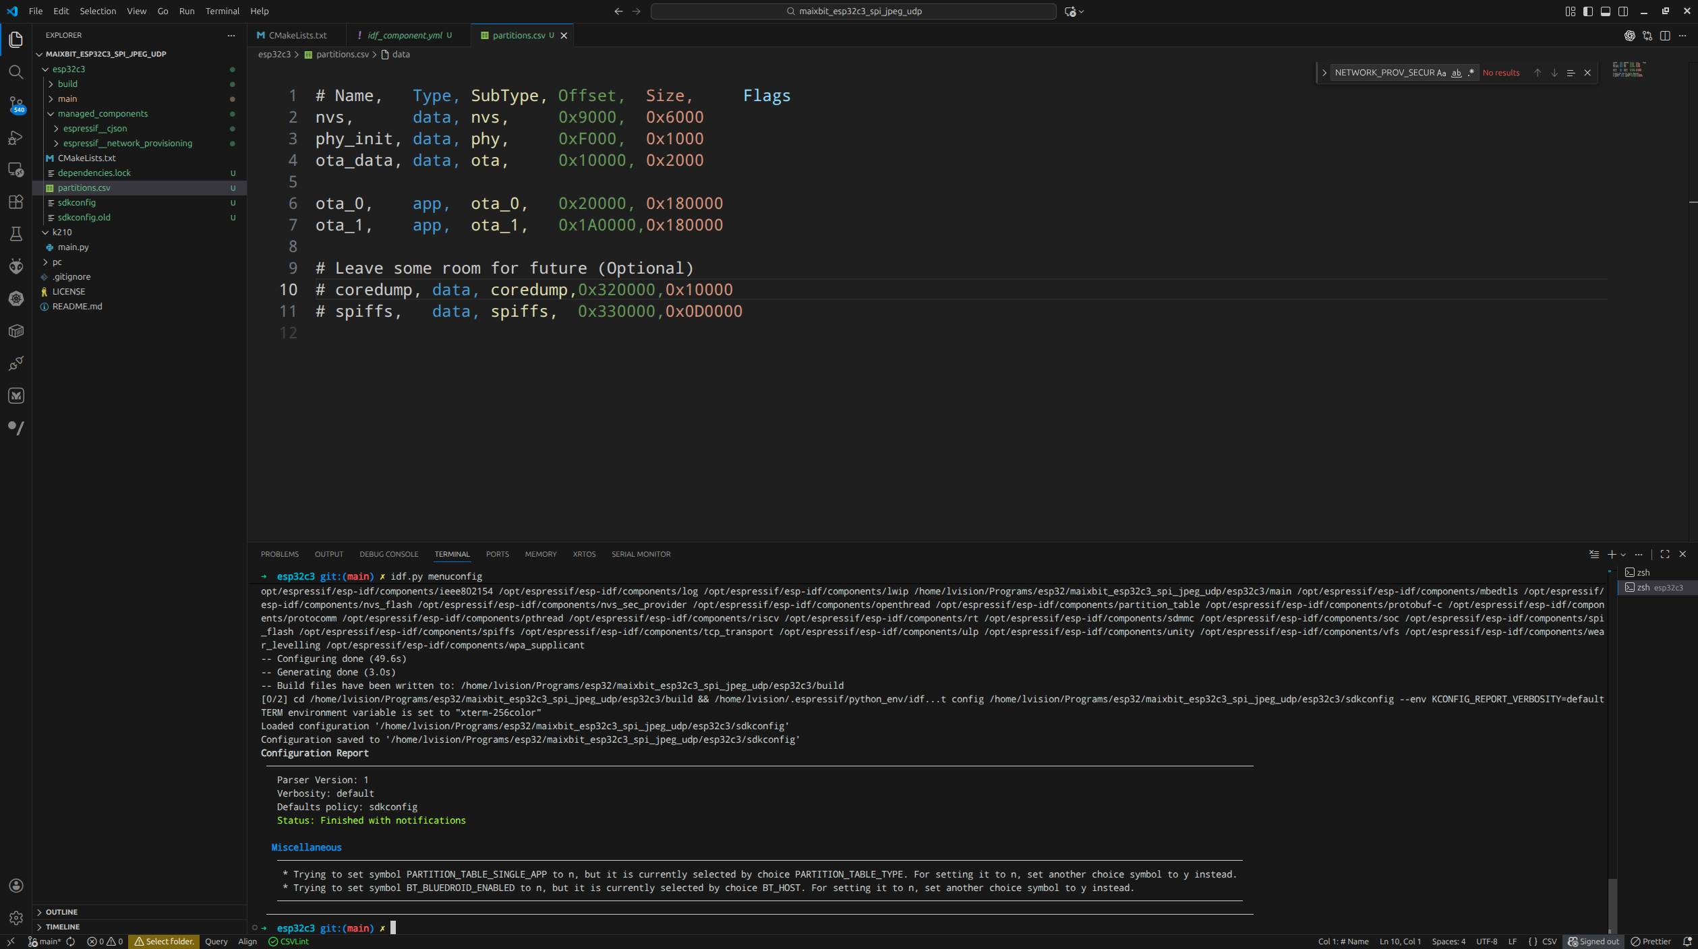
Task: Expand the OUTLINE section
Action: click(61, 912)
